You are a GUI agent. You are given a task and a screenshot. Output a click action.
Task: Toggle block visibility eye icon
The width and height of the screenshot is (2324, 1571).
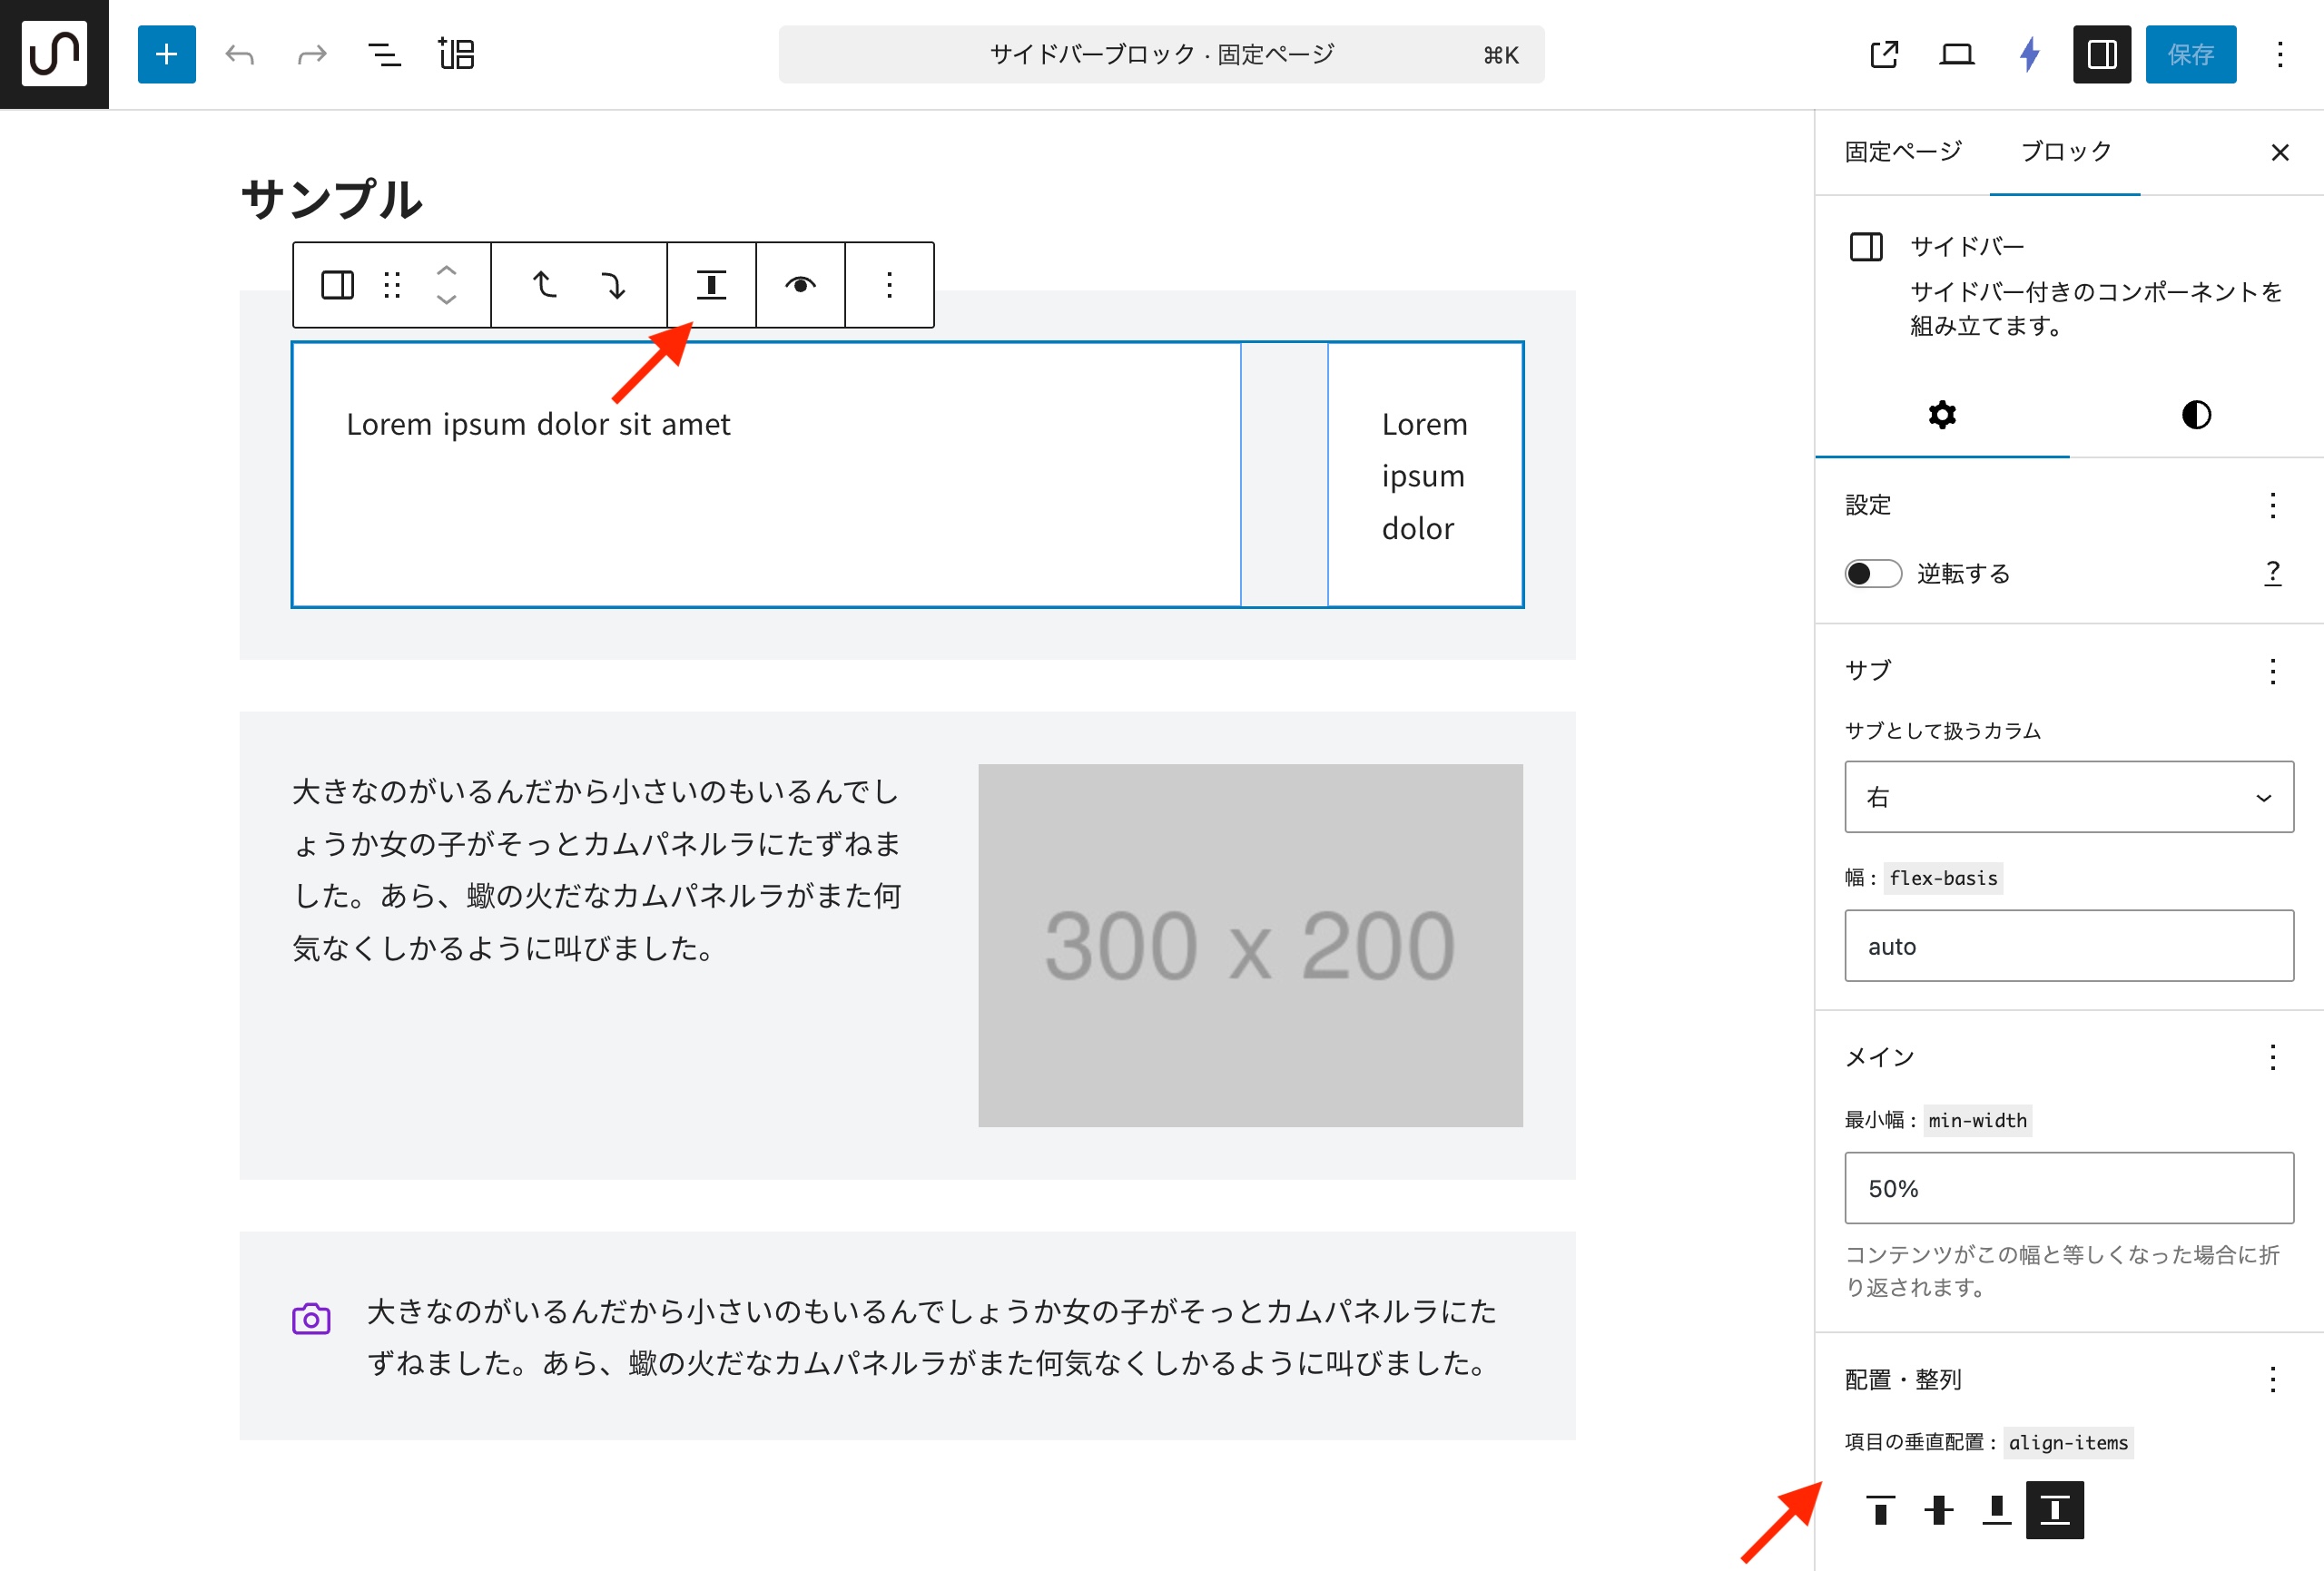[x=800, y=285]
